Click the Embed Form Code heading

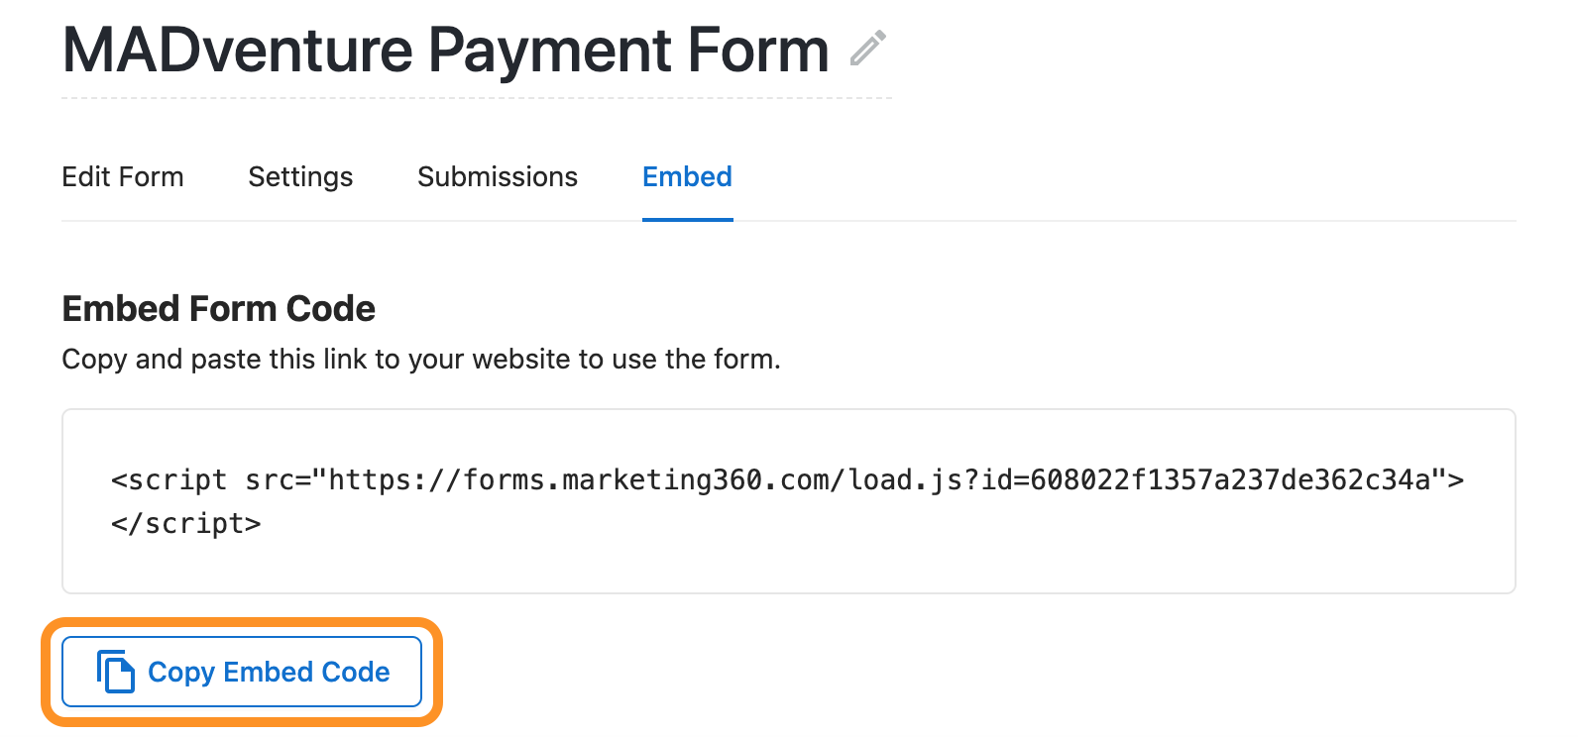click(218, 309)
